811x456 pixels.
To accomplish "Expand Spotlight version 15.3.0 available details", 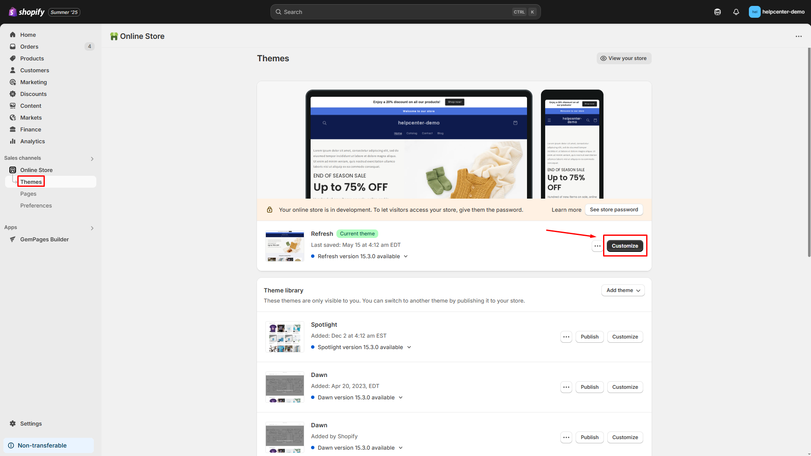I will click(x=408, y=347).
